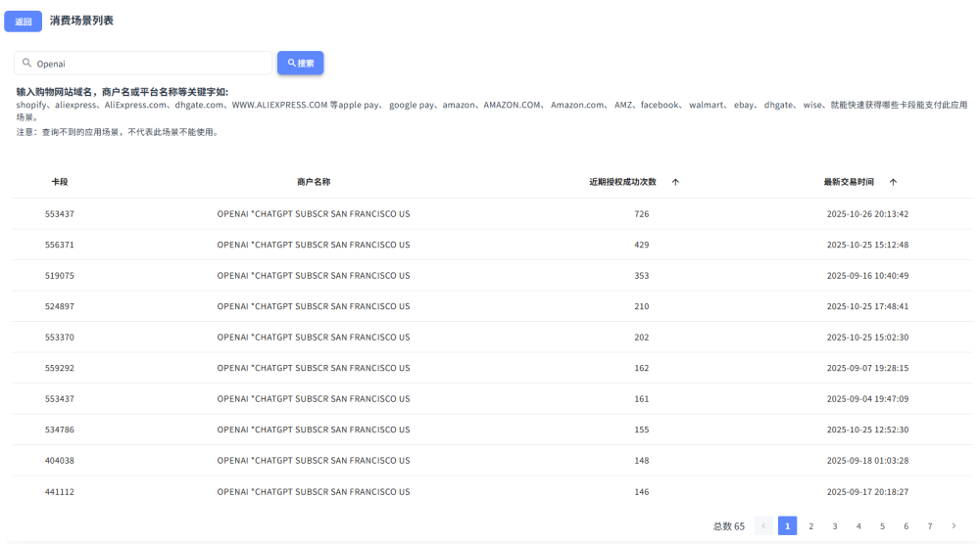Image resolution: width=980 pixels, height=544 pixels.
Task: Click the blue 搜索 search button
Action: pyautogui.click(x=300, y=63)
